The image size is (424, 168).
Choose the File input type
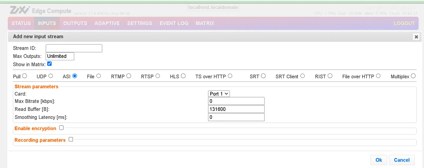(98, 76)
